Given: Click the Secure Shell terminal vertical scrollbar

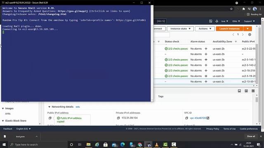Looking at the screenshot, I should [x=152, y=53].
